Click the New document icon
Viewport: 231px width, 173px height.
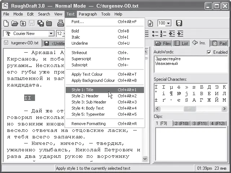(6, 23)
